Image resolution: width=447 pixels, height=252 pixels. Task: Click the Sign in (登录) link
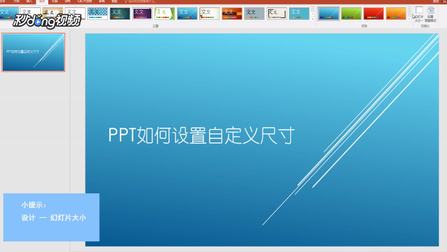click(x=436, y=1)
